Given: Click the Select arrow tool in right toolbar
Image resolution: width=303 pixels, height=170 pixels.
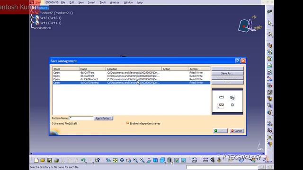Looking at the screenshot, I should pyautogui.click(x=269, y=23).
